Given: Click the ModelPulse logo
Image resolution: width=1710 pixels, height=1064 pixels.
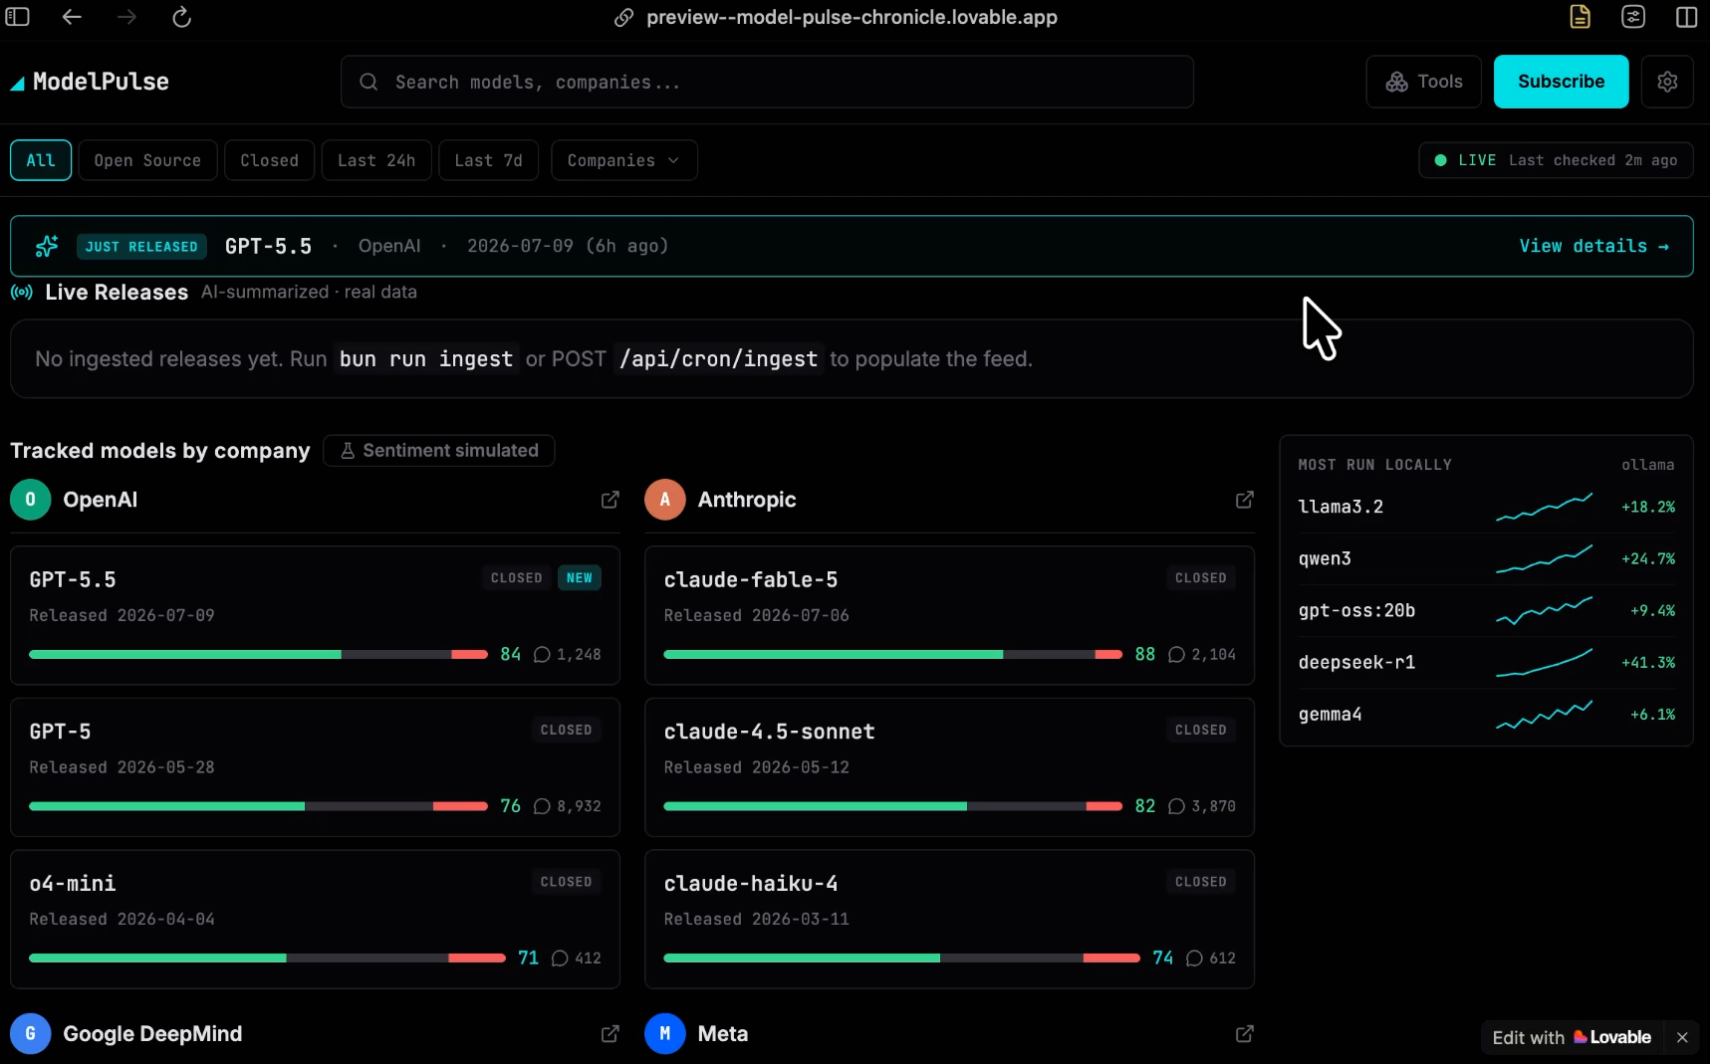Looking at the screenshot, I should pyautogui.click(x=90, y=82).
